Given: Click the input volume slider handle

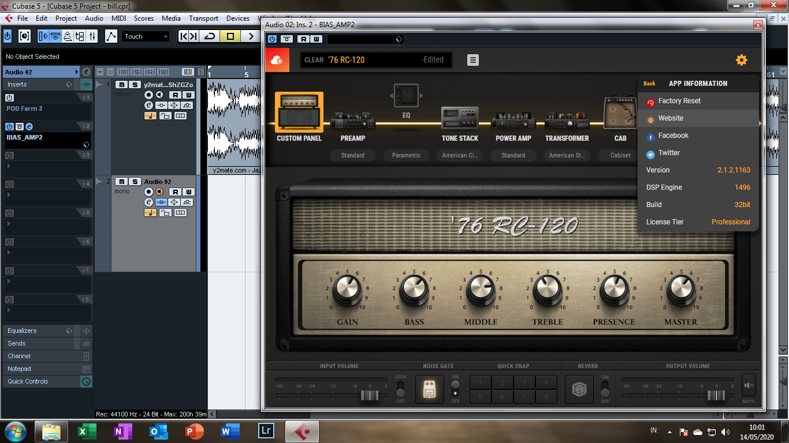Looking at the screenshot, I should coord(369,395).
